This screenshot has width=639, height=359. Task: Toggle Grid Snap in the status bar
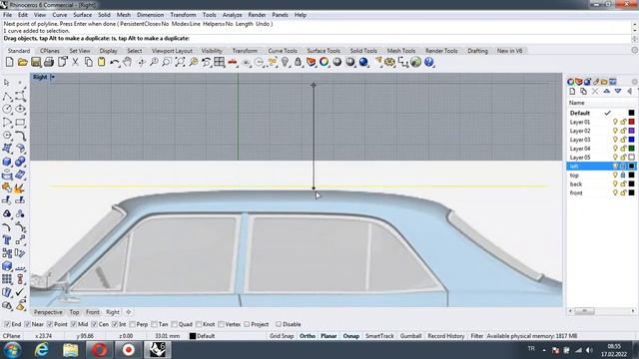tap(282, 336)
